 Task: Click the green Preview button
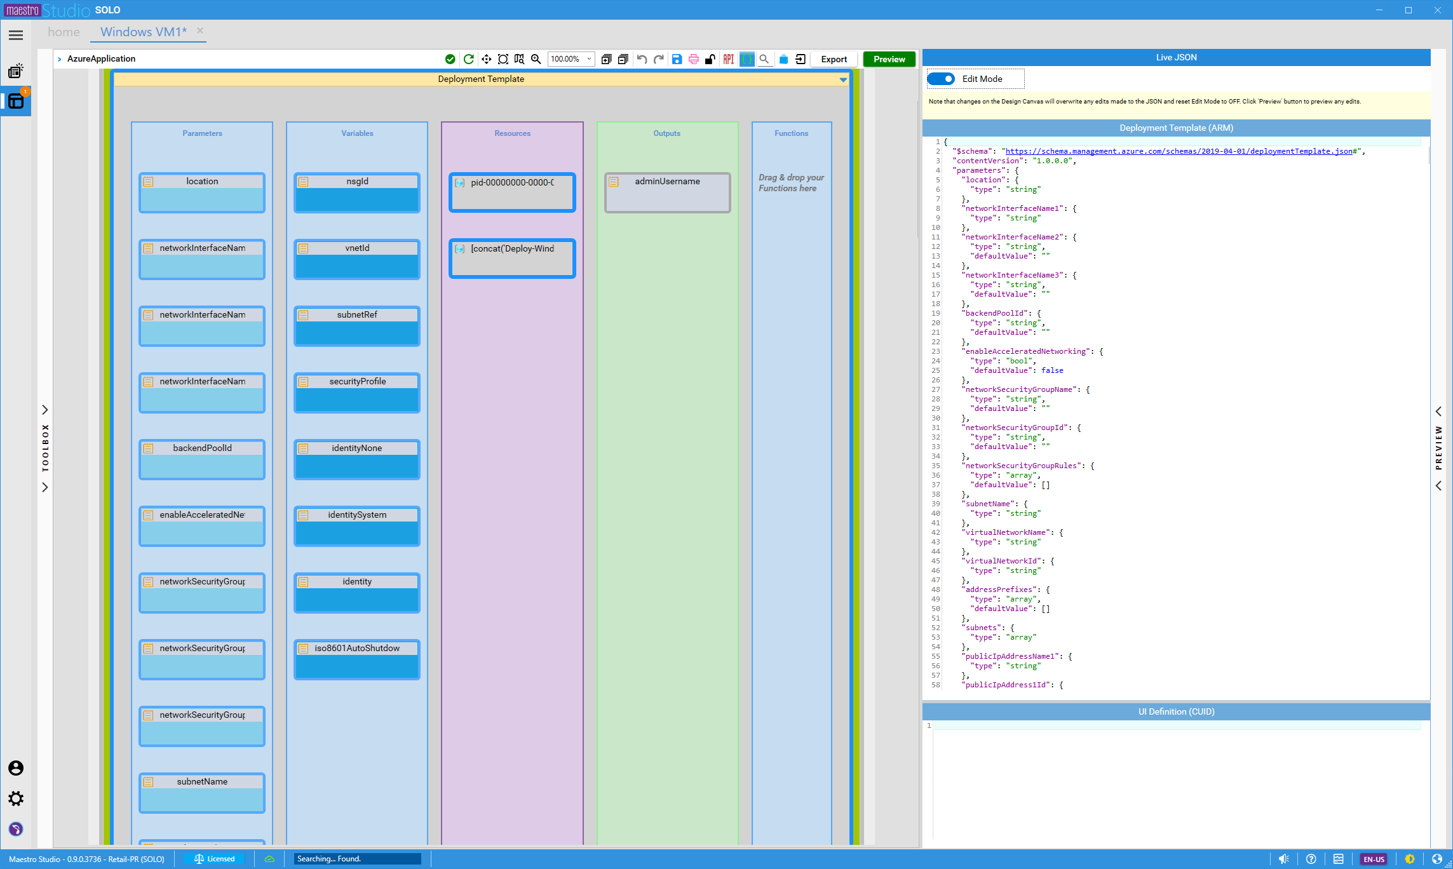pyautogui.click(x=889, y=59)
